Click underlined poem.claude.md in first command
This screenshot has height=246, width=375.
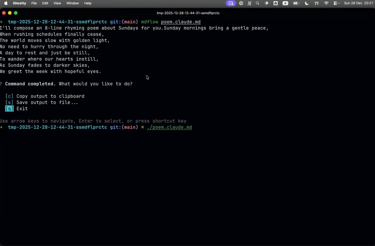pyautogui.click(x=181, y=22)
